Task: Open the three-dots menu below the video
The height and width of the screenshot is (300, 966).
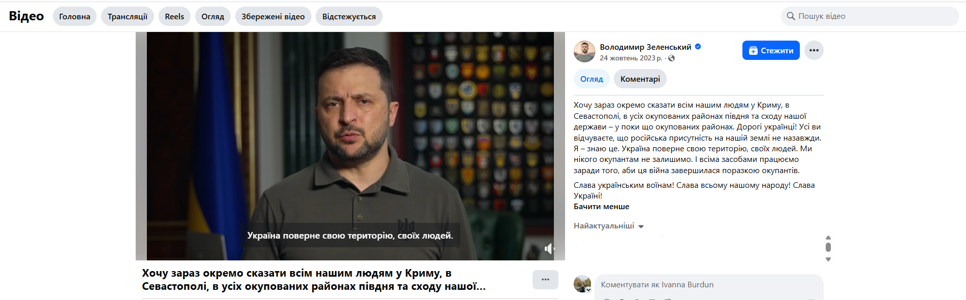Action: 545,280
